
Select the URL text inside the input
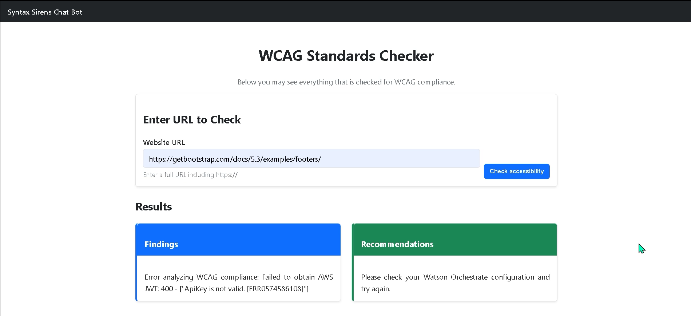click(x=235, y=159)
